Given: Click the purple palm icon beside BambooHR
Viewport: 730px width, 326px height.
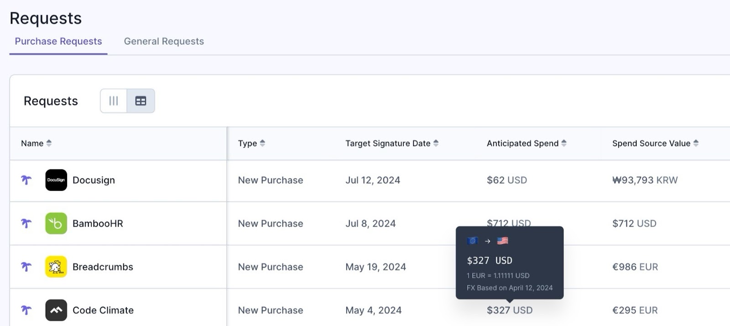Looking at the screenshot, I should [x=26, y=224].
